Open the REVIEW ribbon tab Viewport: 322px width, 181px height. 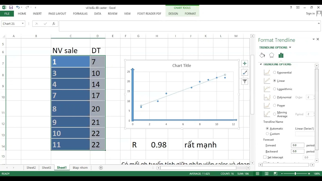[113, 14]
